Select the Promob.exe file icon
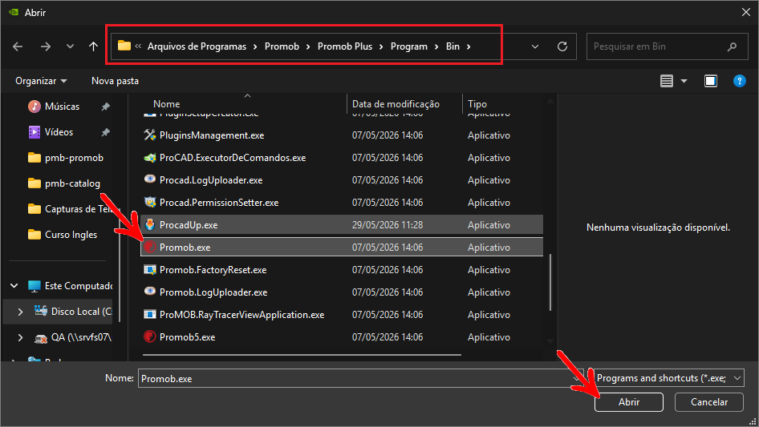 149,247
